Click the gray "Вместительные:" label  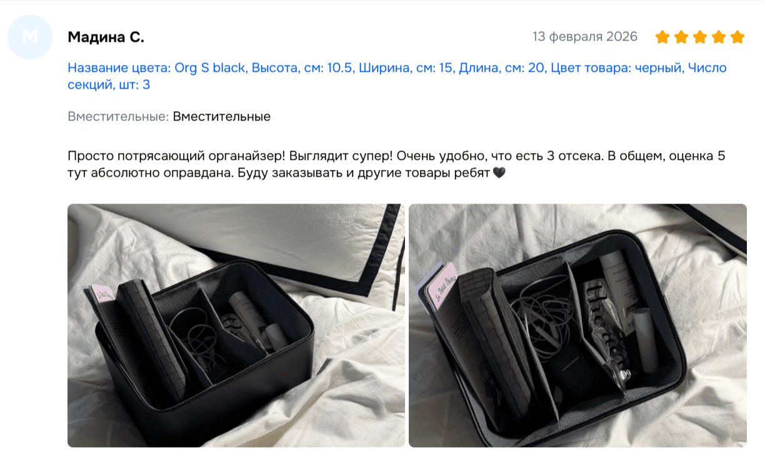click(x=118, y=116)
